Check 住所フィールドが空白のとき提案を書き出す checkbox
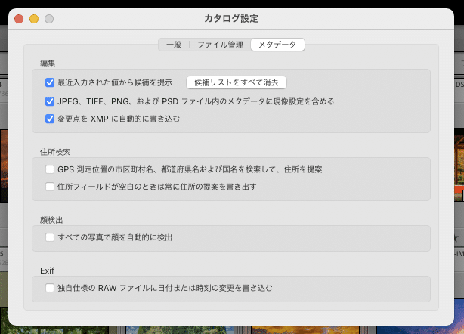The image size is (464, 334). [x=50, y=187]
